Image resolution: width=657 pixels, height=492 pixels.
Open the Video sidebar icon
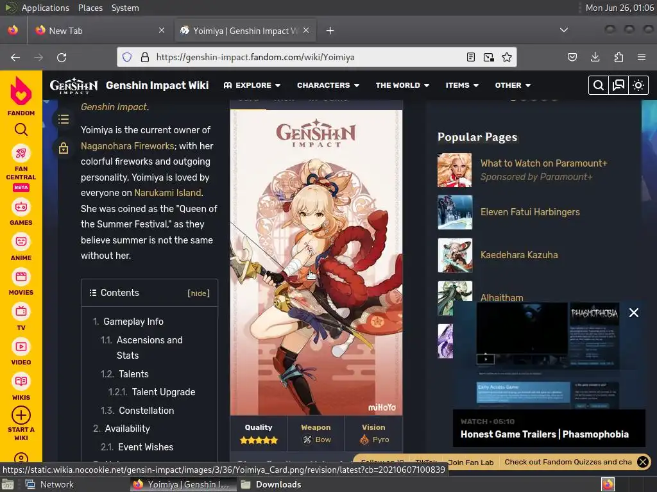pyautogui.click(x=21, y=347)
